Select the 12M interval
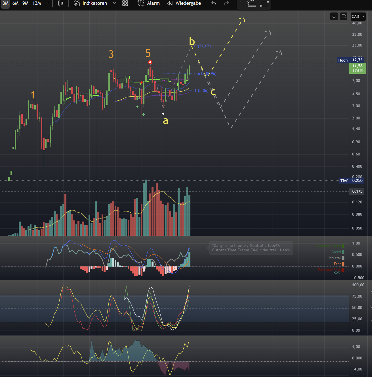372x377 pixels. point(37,3)
